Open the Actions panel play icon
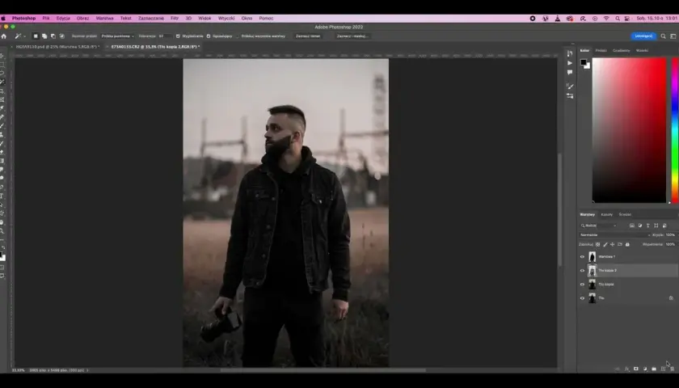This screenshot has width=679, height=388. tap(570, 63)
